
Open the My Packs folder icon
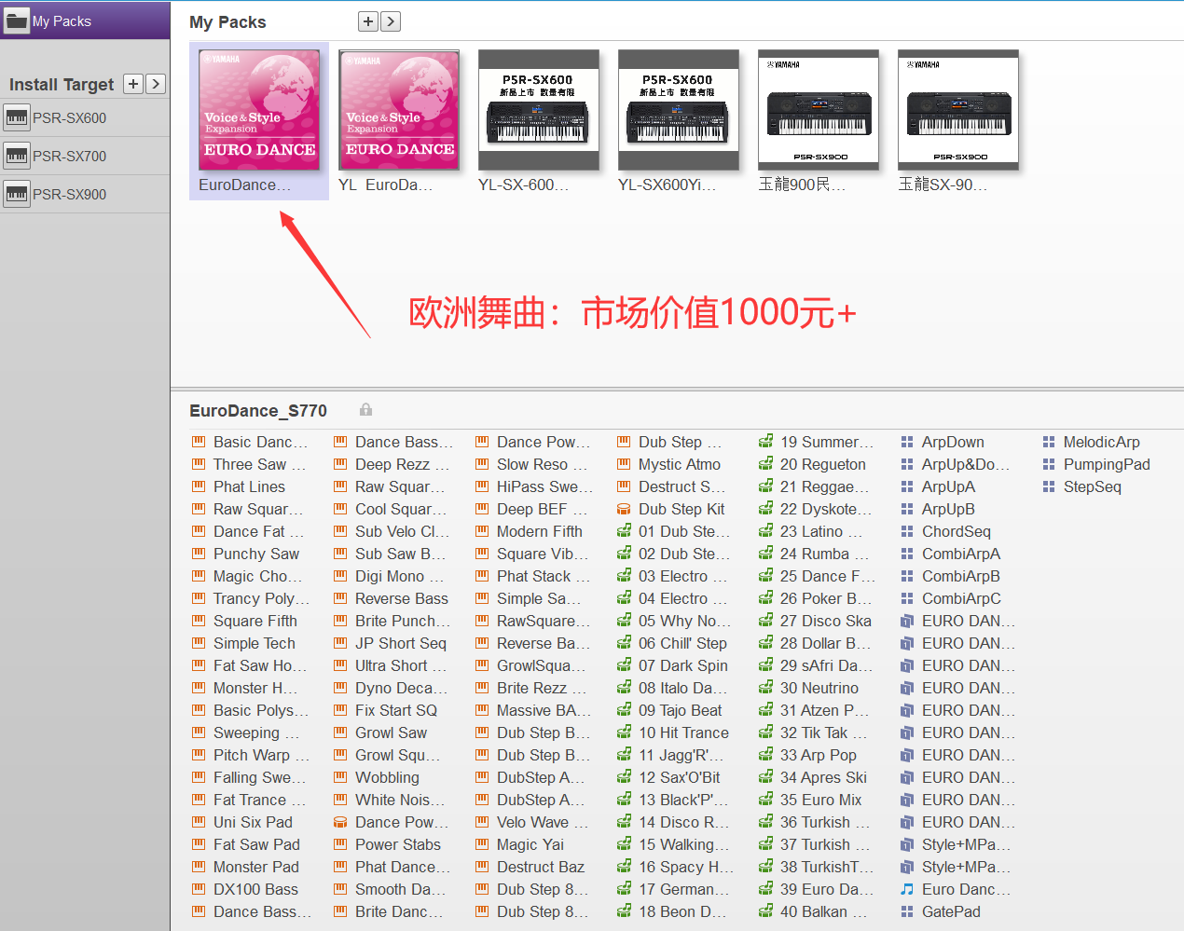[17, 21]
